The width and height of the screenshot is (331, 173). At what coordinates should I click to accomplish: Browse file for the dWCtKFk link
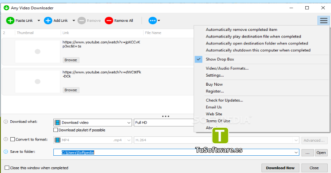(71, 90)
